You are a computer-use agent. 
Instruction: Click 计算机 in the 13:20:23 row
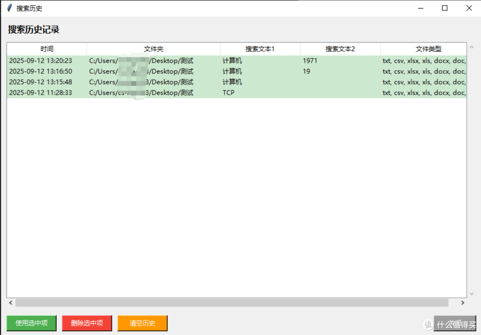232,61
